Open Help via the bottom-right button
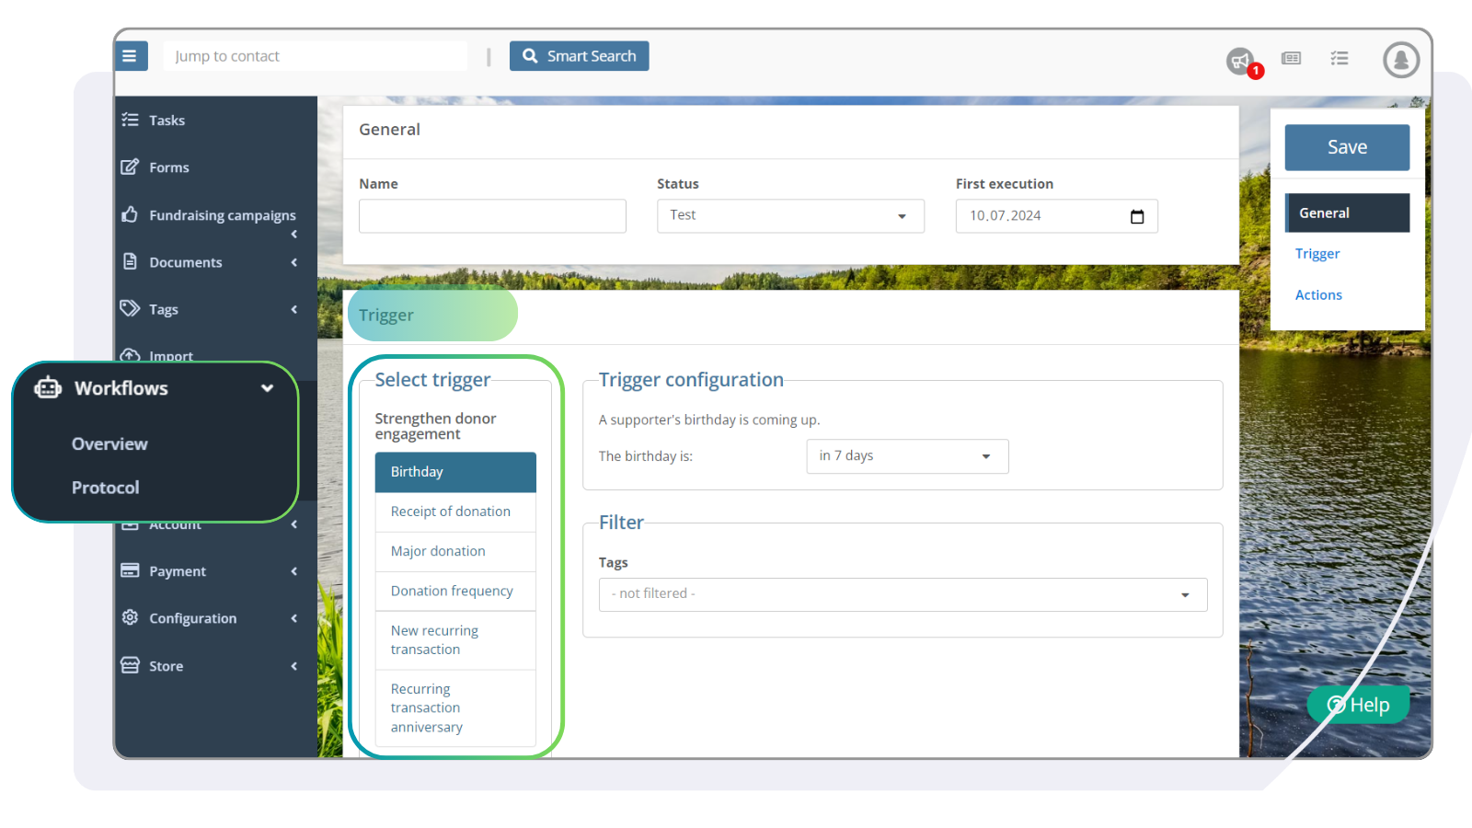Viewport: 1472px width, 828px height. coord(1358,705)
